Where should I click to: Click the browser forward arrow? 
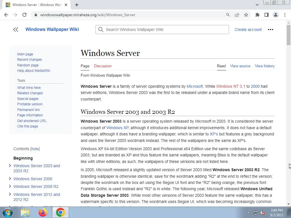pyautogui.click(x=15, y=15)
